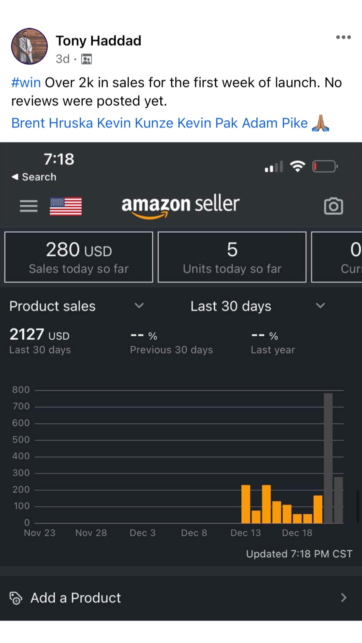Select the Units today so far card
Screen dimensions: 362x643
tap(232, 257)
